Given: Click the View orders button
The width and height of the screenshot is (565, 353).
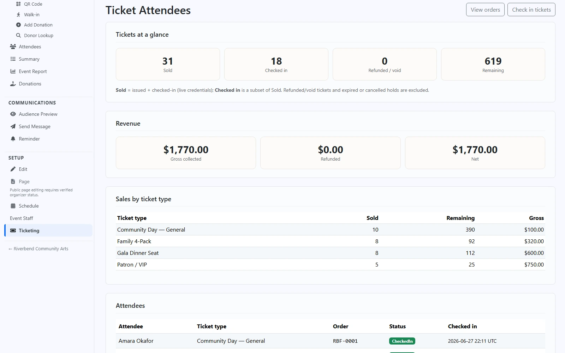Looking at the screenshot, I should click(x=485, y=10).
